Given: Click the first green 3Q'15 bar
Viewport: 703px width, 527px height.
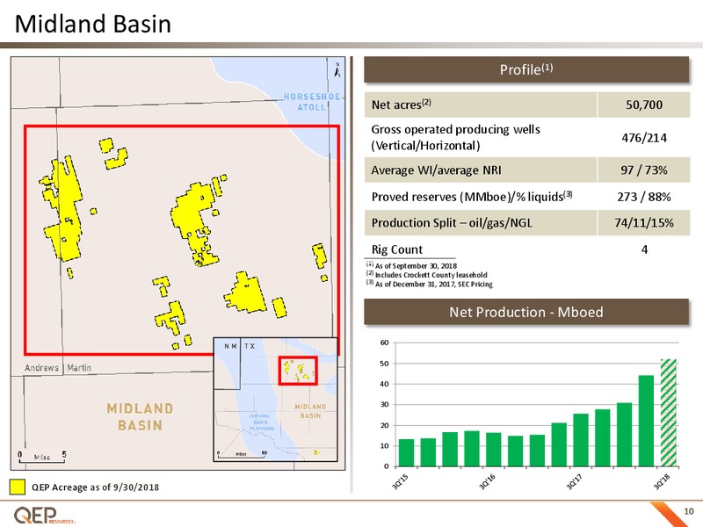Looking at the screenshot, I should click(406, 452).
